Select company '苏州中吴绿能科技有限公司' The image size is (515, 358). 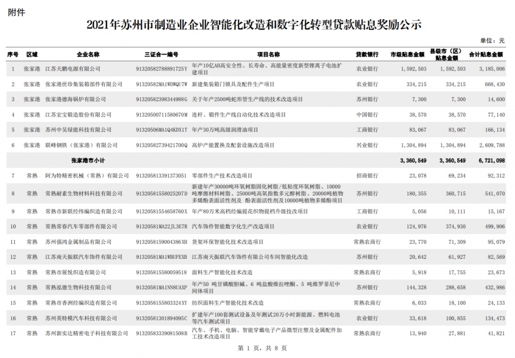tap(78, 130)
